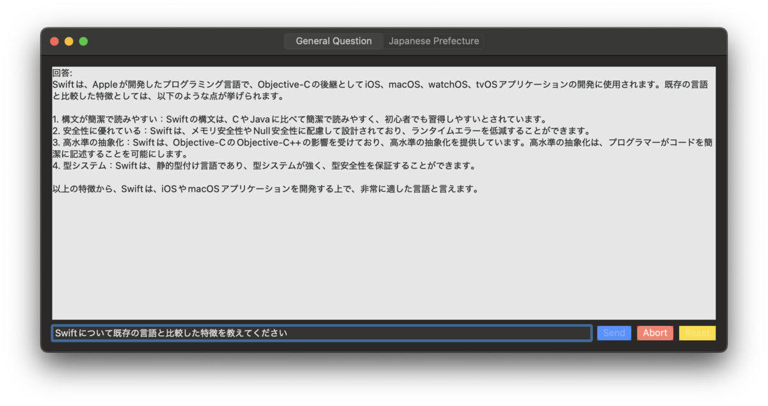Click the opening line "Swiftは、Appleが開発した"
Image resolution: width=768 pixels, height=406 pixels.
click(x=380, y=85)
